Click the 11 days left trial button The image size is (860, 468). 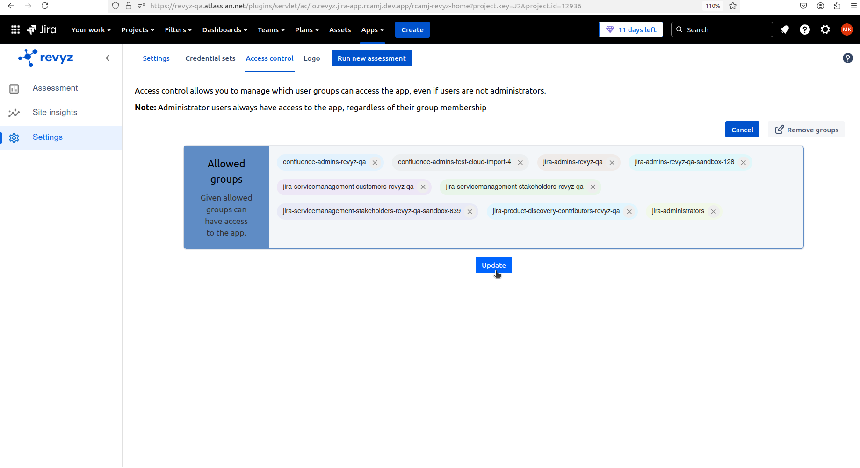point(631,29)
